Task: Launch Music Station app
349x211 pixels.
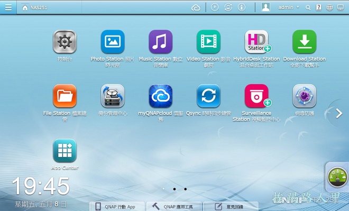Action: [x=160, y=42]
